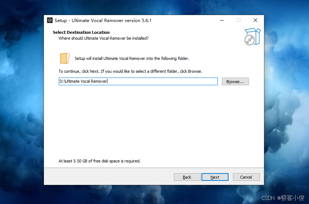Click the Ultimate Vocal Remover title bar icon
The height and width of the screenshot is (204, 309).
pos(50,20)
